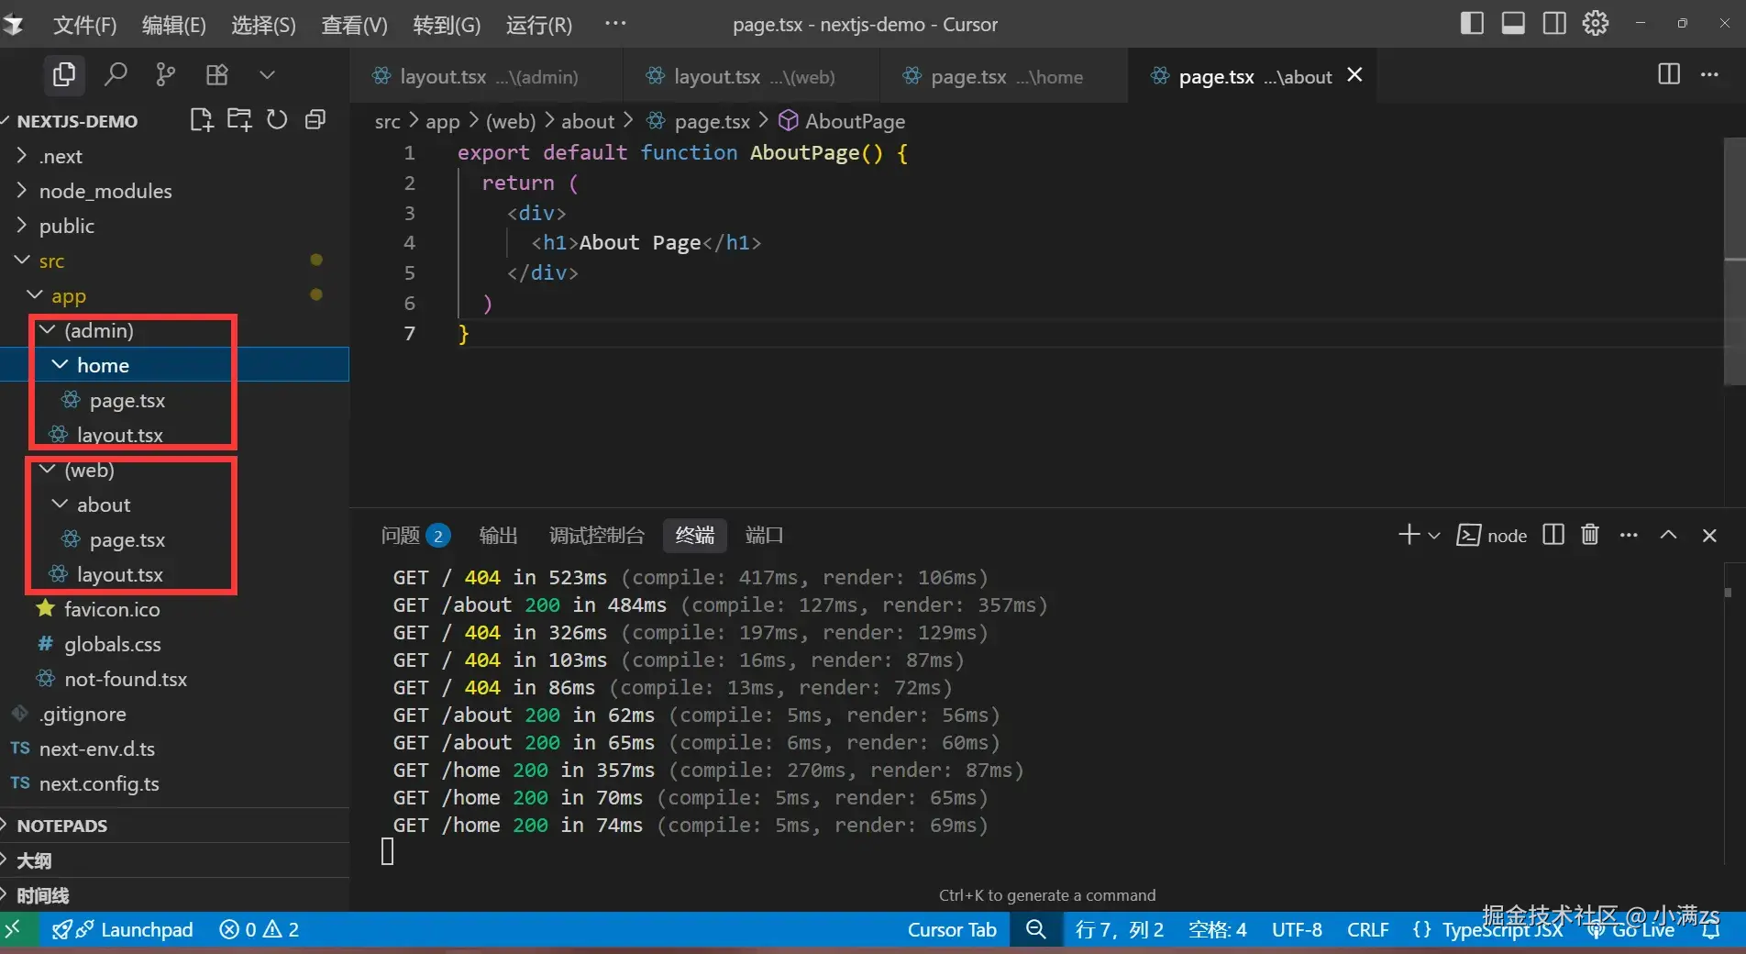Click Launchpad in the status bar
Screen dimensions: 1746x954
coord(147,930)
